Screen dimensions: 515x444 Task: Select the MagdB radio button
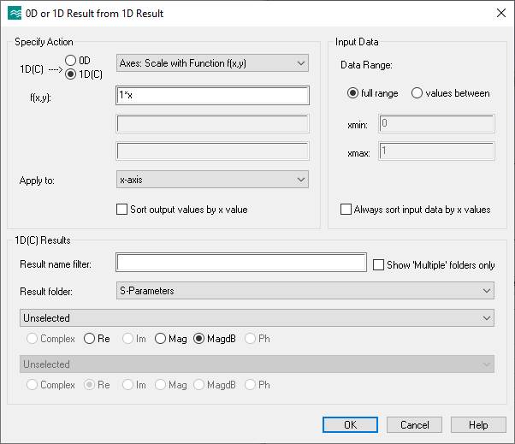click(x=201, y=339)
